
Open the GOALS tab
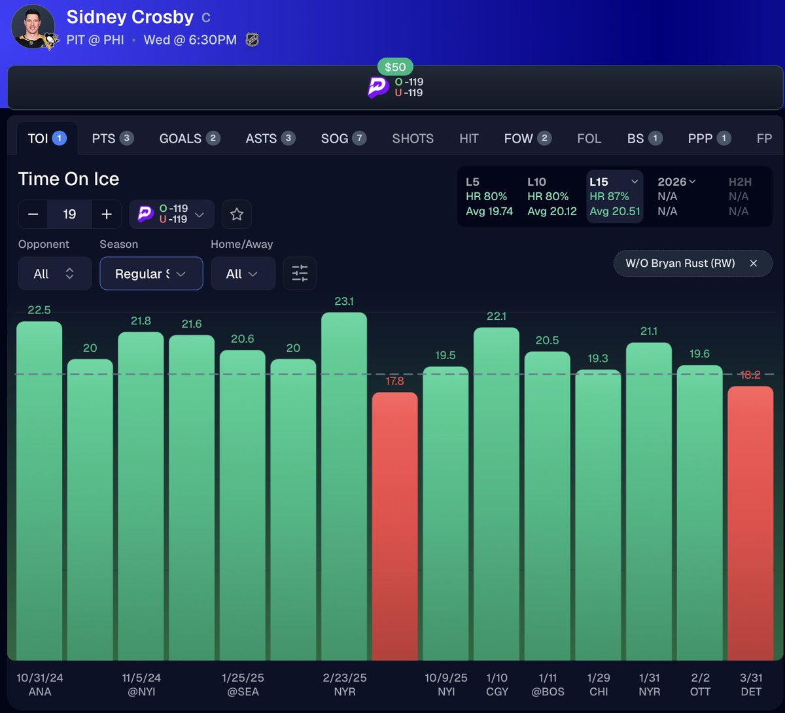[190, 138]
